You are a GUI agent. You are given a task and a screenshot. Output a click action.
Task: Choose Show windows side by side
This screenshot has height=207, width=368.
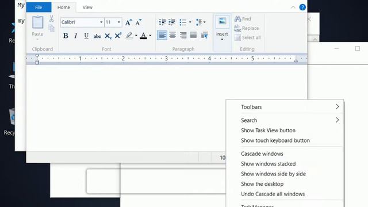[x=285, y=174]
